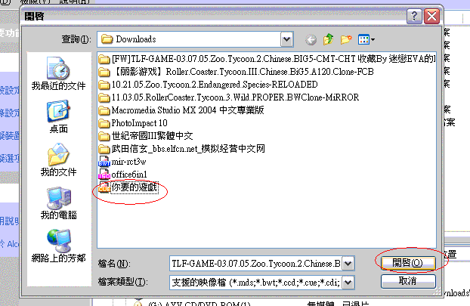This screenshot has height=306, width=470.
Task: Go to 桌面 desktop shortcut
Action: coord(58,117)
